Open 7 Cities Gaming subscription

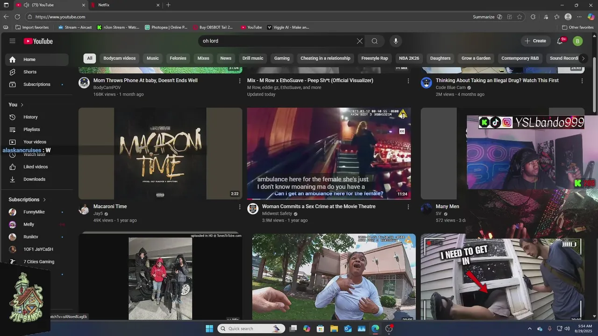[x=36, y=262]
